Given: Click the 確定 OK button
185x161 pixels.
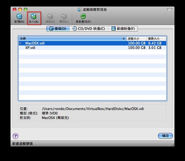Looking at the screenshot, I should 165,136.
